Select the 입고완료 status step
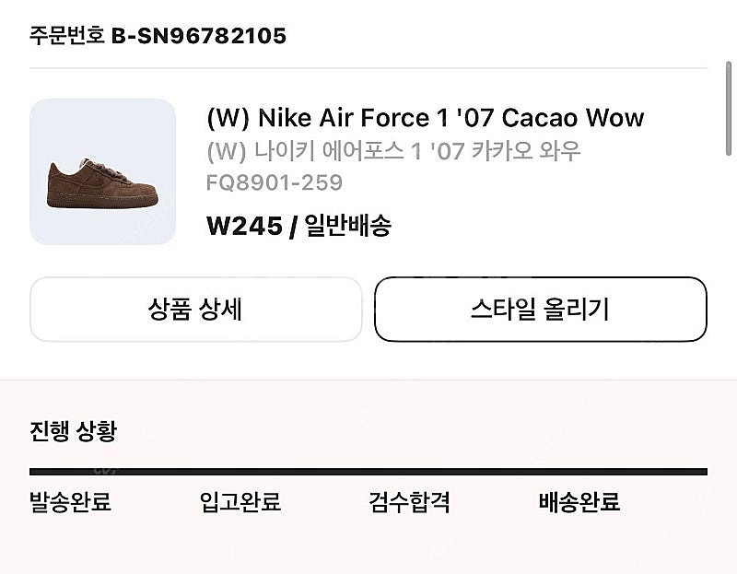 (x=240, y=502)
